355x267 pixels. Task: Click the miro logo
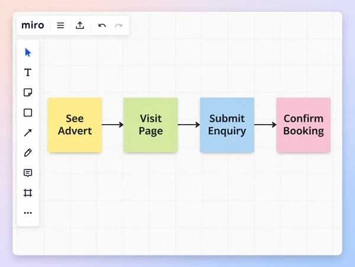point(33,25)
